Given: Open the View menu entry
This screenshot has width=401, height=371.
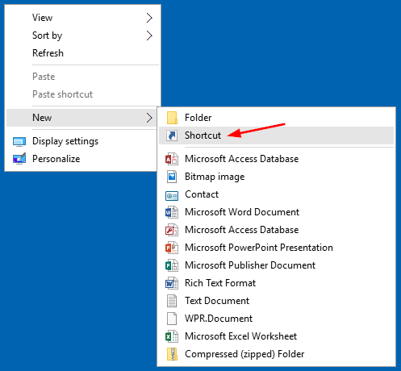Looking at the screenshot, I should 83,18.
